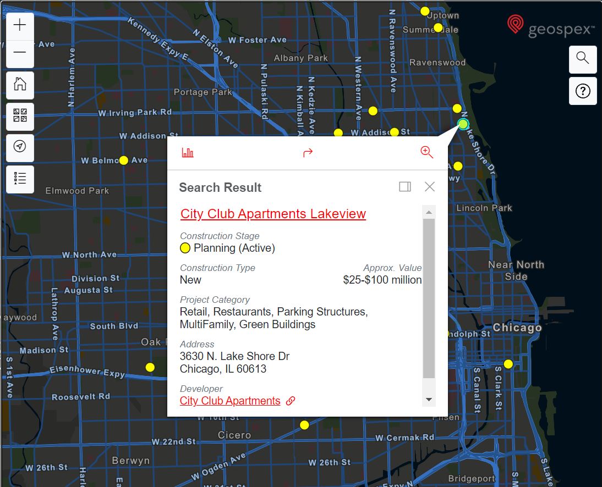Select the yellow marker on W Addison St label
Screen dimensions: 602x487
(395, 132)
